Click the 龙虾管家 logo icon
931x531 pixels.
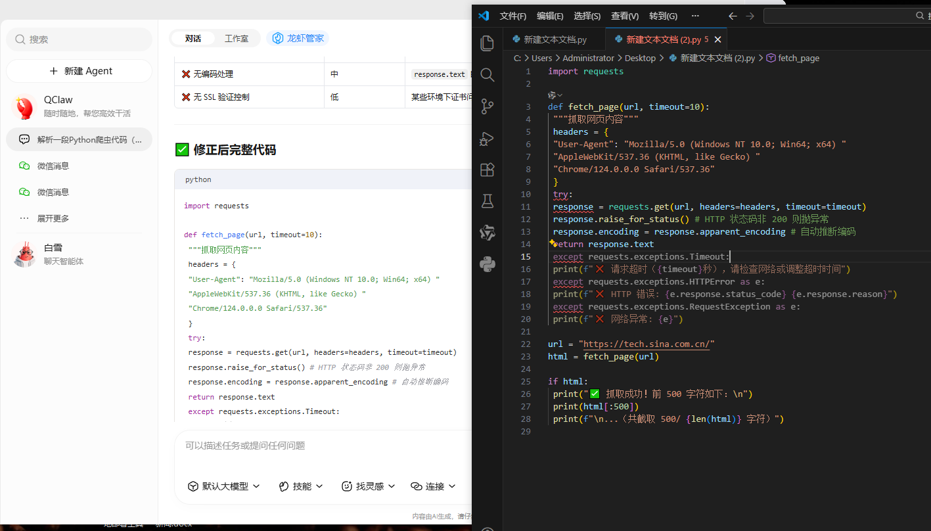(278, 38)
